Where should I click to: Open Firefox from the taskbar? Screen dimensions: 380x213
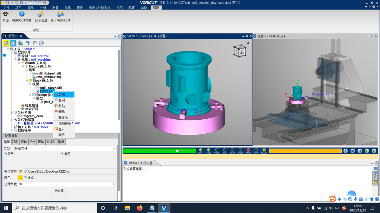(139, 208)
